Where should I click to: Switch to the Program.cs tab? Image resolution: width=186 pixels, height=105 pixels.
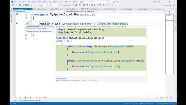157,9
